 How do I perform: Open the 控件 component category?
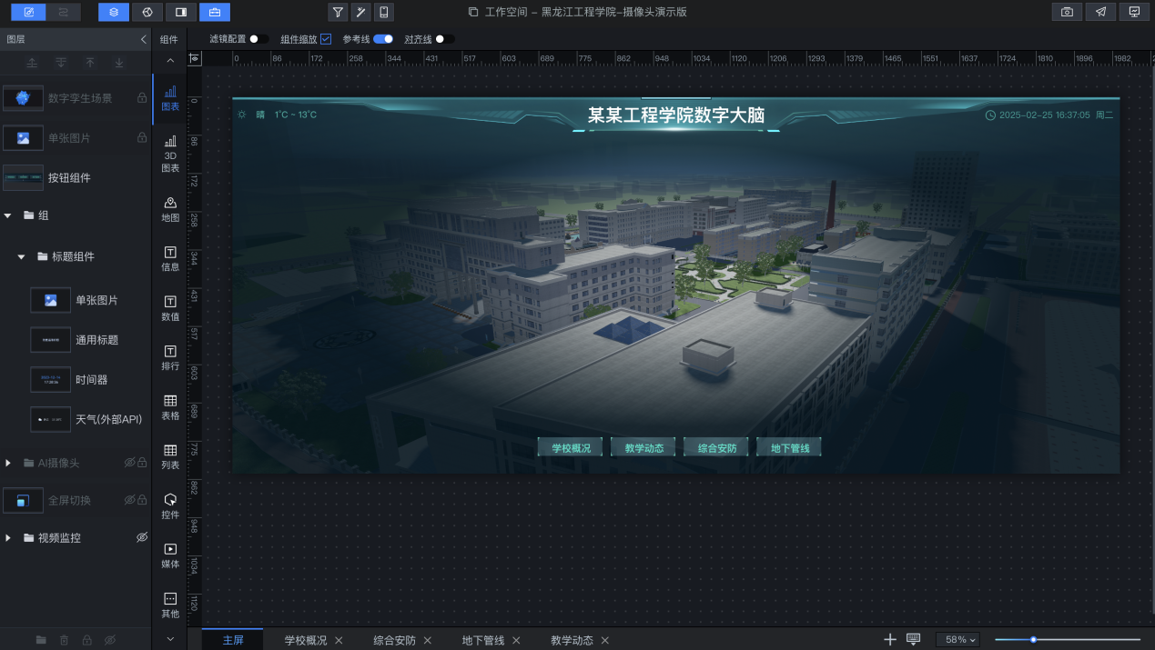(x=170, y=505)
